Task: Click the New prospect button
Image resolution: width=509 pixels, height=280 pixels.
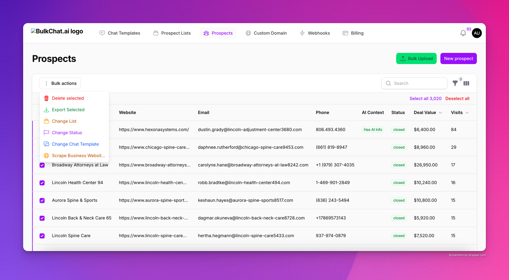Action: click(x=458, y=58)
